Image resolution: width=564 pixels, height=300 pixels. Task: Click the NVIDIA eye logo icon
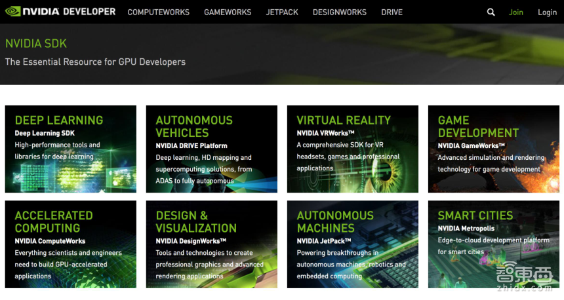[x=12, y=12]
